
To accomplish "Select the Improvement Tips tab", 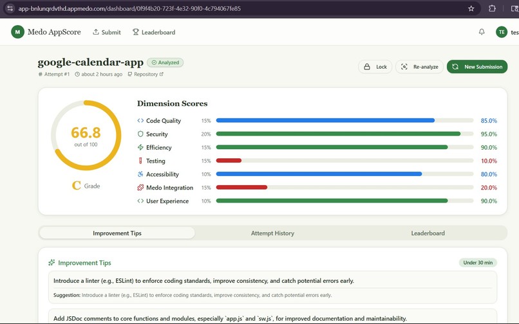I will [x=117, y=233].
